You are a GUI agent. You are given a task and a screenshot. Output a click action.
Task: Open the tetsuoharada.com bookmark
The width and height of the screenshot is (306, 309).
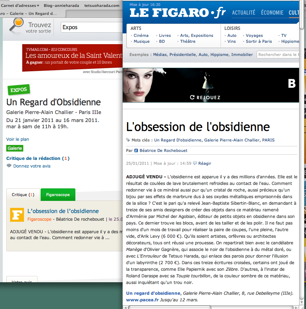102,6
